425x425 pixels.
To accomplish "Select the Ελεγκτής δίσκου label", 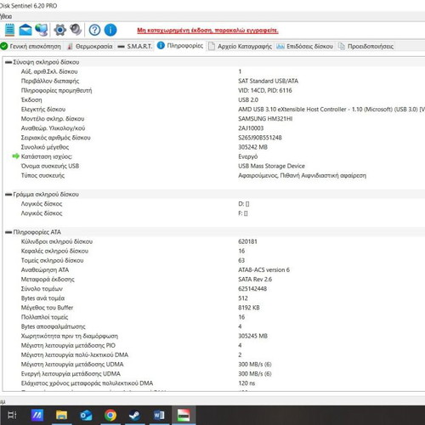I will (43, 110).
